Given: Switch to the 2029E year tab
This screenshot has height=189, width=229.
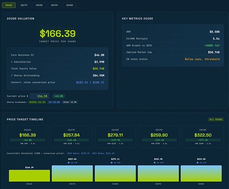Looking at the screenshot, I should click(x=54, y=5).
